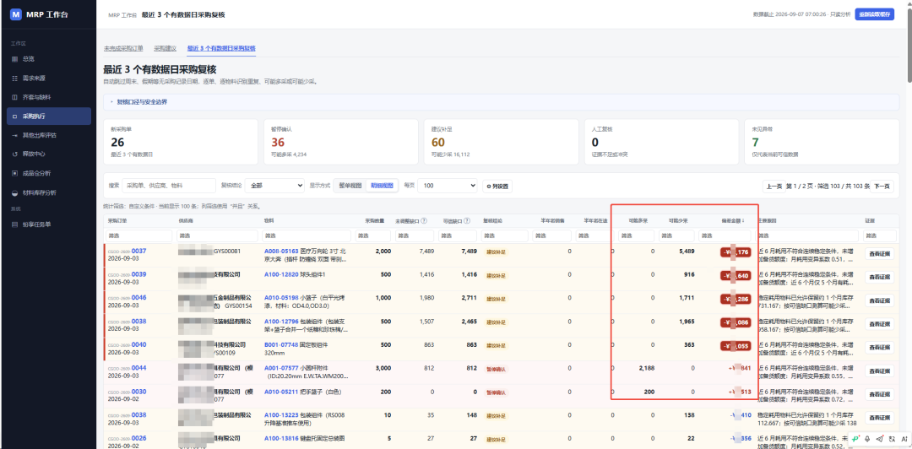Click the bell icon in floating toolbar

coord(867,439)
